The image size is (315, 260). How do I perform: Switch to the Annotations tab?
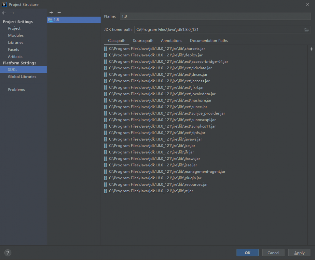coord(171,40)
